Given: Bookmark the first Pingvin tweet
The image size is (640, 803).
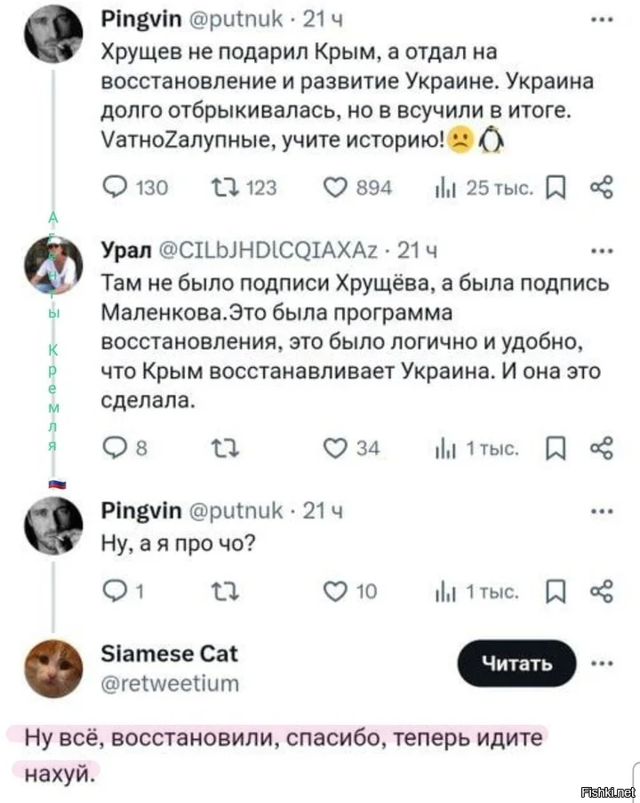Looking at the screenshot, I should (x=557, y=188).
